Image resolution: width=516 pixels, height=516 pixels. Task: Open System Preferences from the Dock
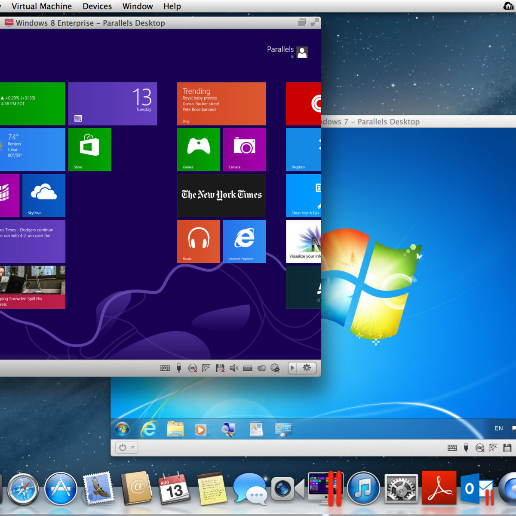point(401,489)
